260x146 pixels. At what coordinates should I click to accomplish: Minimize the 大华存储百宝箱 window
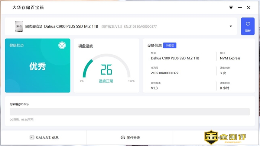tap(240, 8)
